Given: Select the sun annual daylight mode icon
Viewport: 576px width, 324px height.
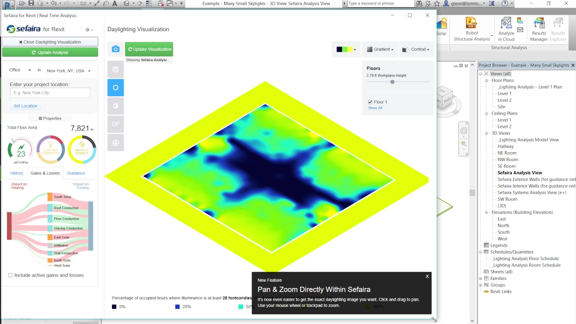Looking at the screenshot, I should point(116,88).
